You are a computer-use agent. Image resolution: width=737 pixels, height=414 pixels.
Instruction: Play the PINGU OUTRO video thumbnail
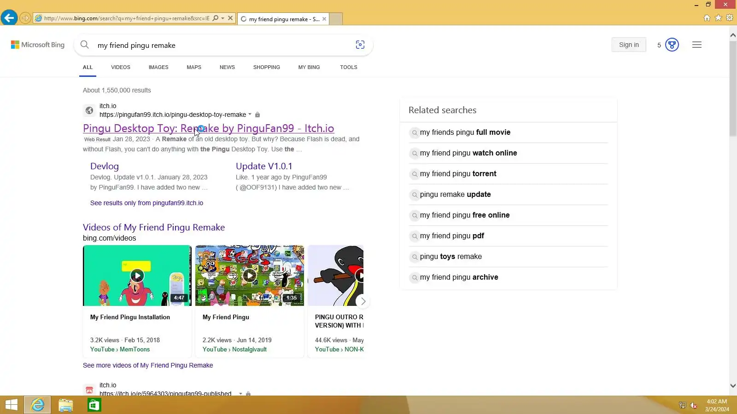(x=335, y=276)
